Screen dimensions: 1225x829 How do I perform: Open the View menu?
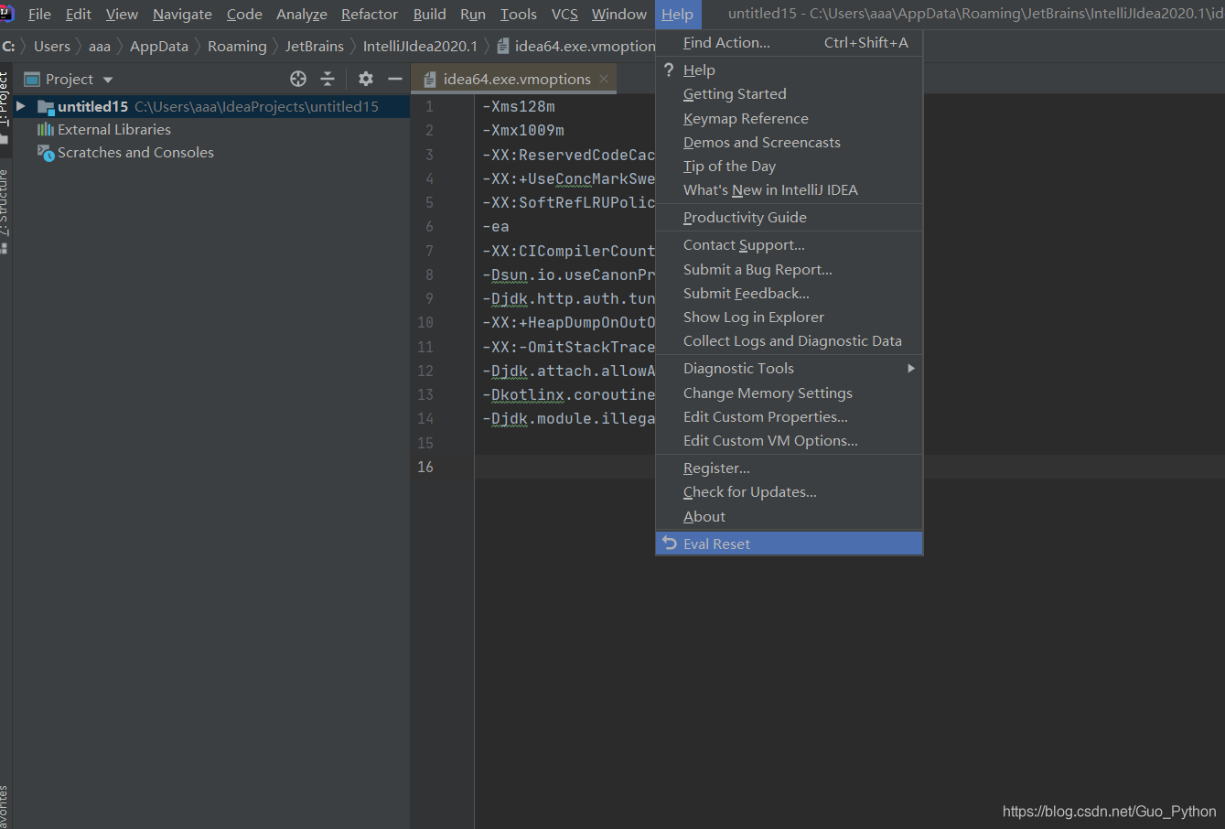coord(122,14)
